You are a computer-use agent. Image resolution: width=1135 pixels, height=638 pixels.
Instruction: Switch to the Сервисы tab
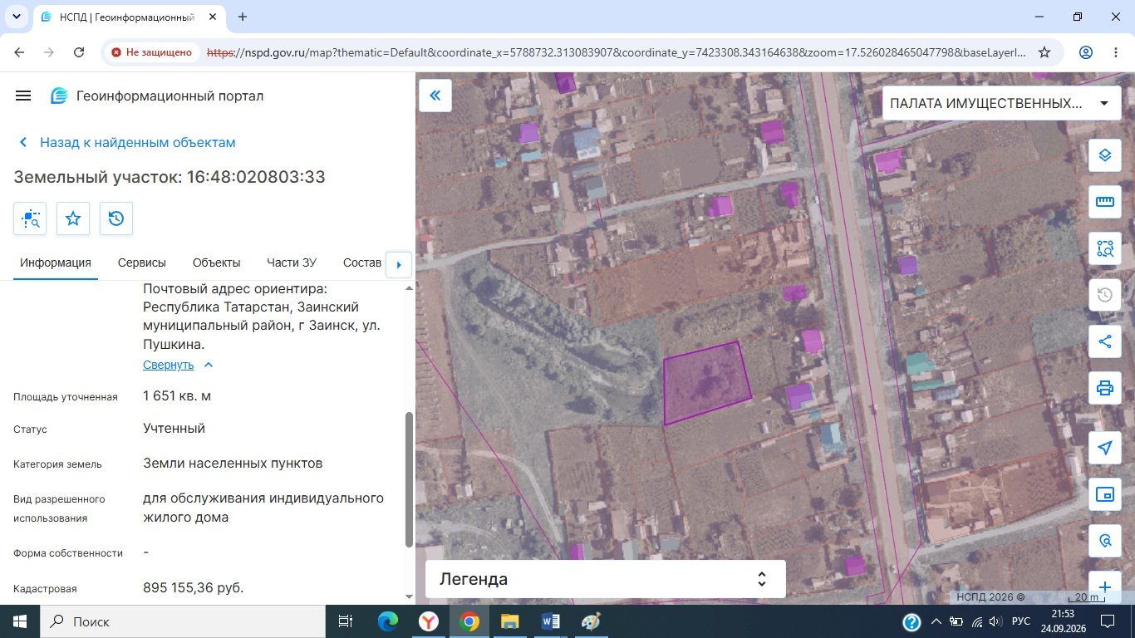[142, 263]
